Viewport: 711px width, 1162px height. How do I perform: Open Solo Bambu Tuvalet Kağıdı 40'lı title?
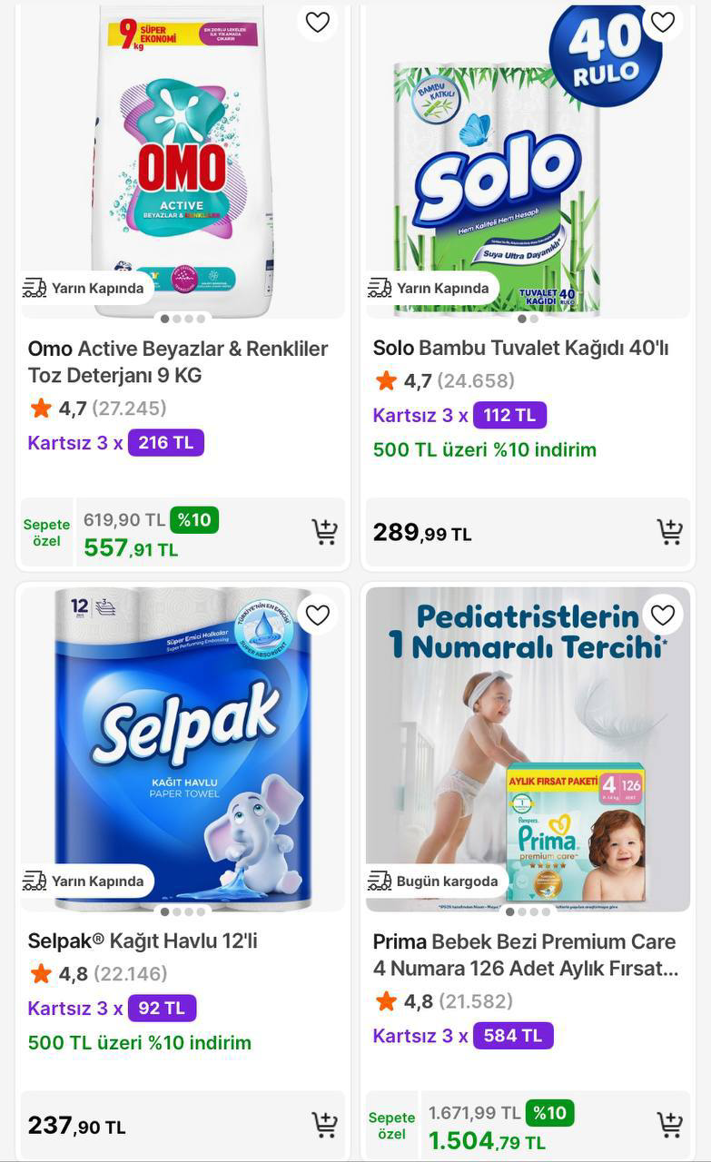tap(520, 348)
